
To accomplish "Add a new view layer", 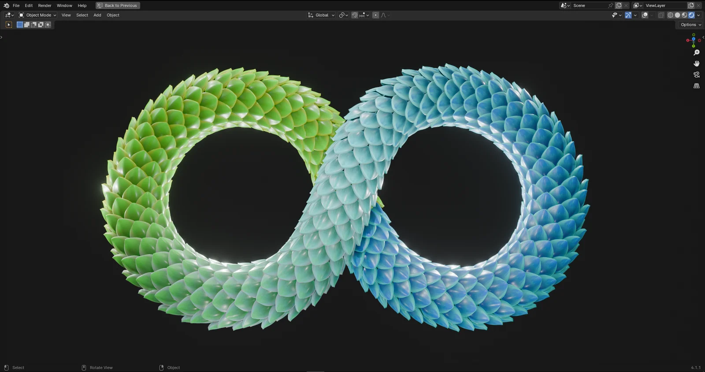I will coord(691,5).
